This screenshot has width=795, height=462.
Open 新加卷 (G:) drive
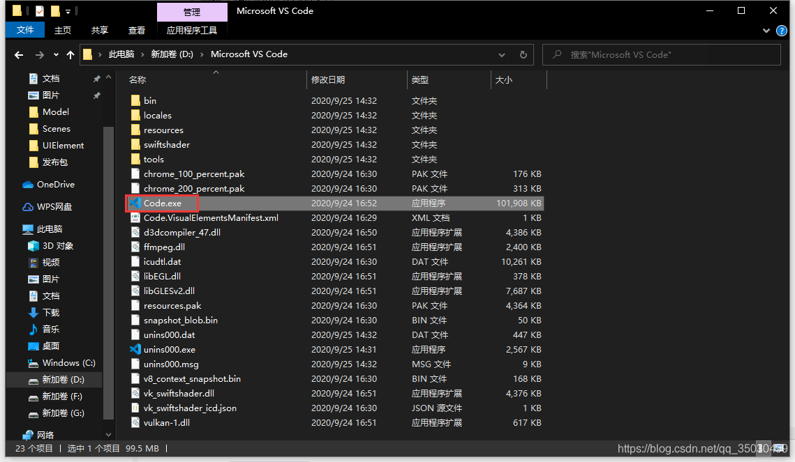[x=56, y=413]
